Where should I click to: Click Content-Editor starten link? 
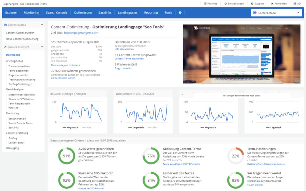pyautogui.click(x=63, y=78)
